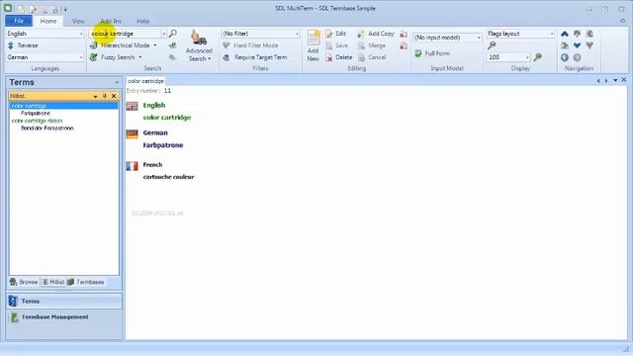The height and width of the screenshot is (356, 633).
Task: Switch to the Add-Ins ribbon tab
Action: 111,21
